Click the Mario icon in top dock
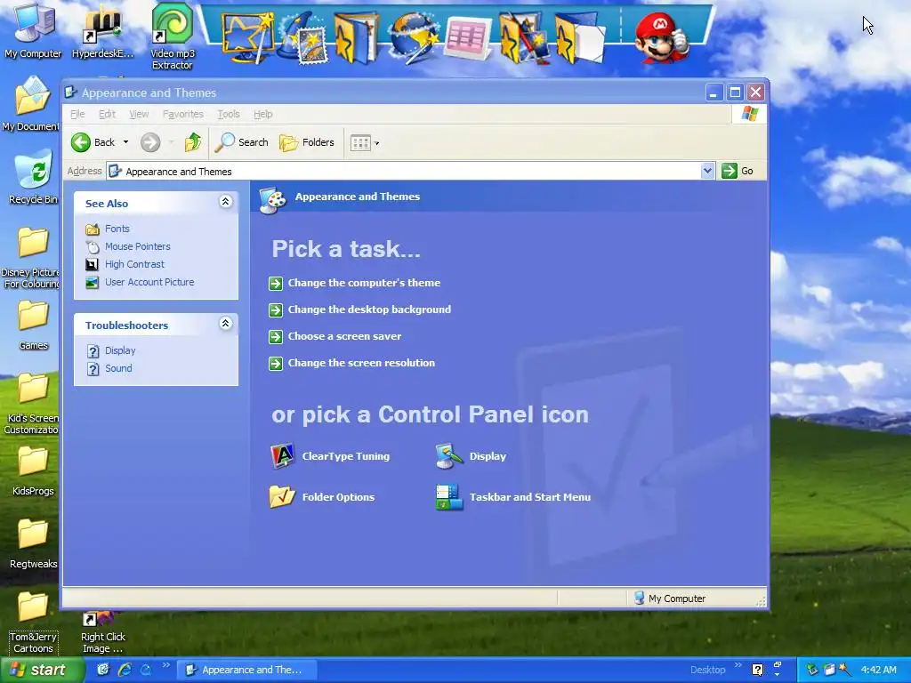 661,37
